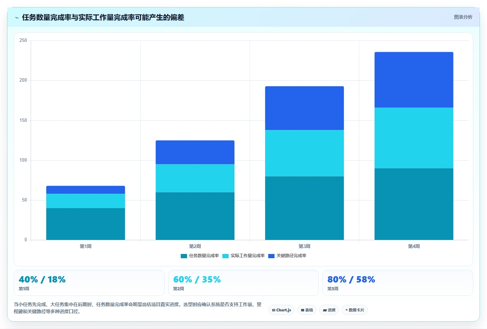Click the 第3周 实际工作量完成率 bar segment
Screen dimensions: 487x329
pyautogui.click(x=304, y=153)
